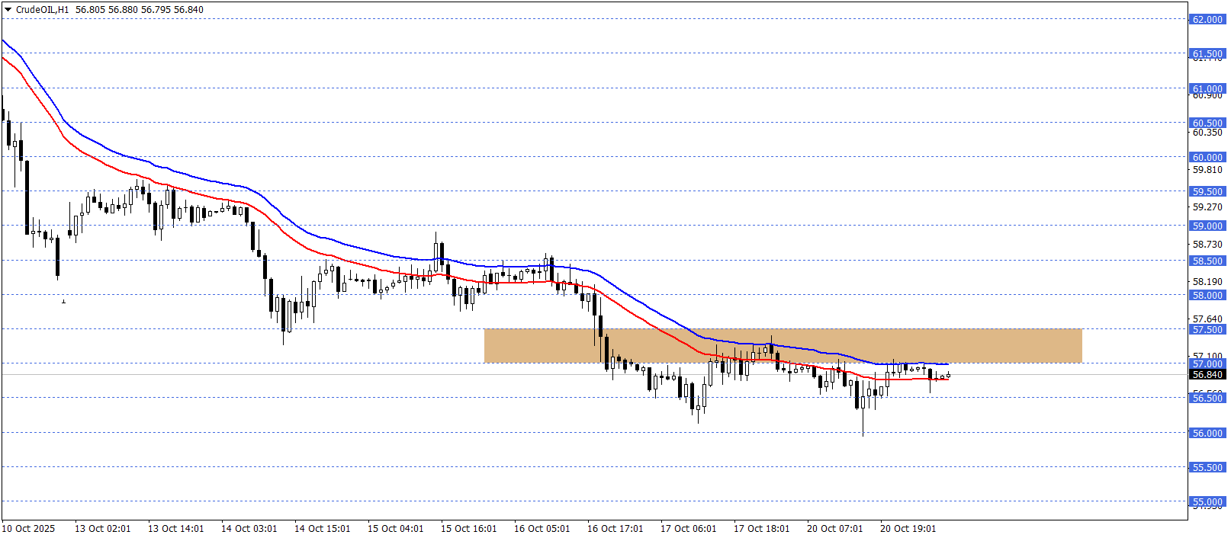Click the black 56.840 current price label
The height and width of the screenshot is (538, 1231).
tap(1207, 374)
